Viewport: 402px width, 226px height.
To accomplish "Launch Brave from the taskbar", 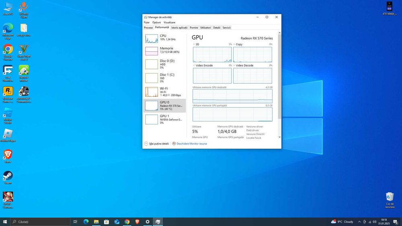I will pos(137,222).
